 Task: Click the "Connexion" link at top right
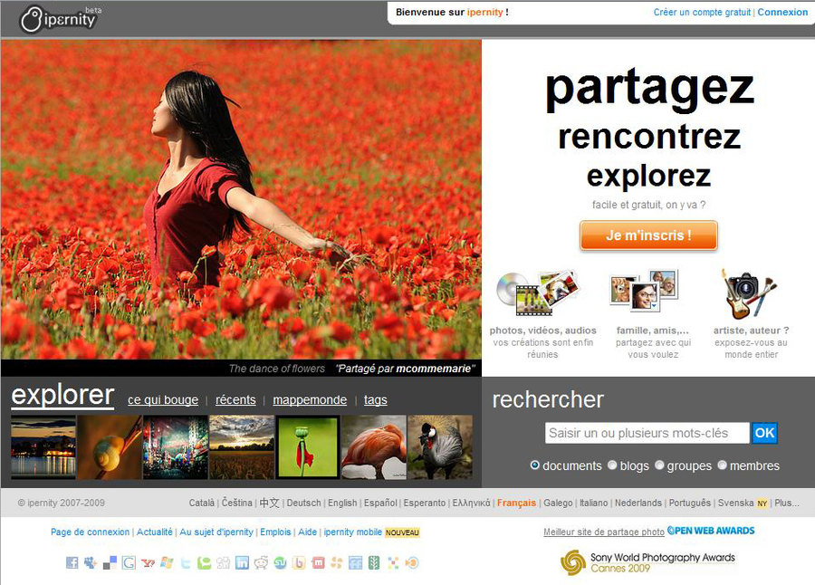[x=782, y=12]
